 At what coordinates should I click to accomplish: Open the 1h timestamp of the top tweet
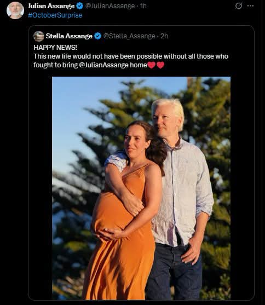coord(143,6)
